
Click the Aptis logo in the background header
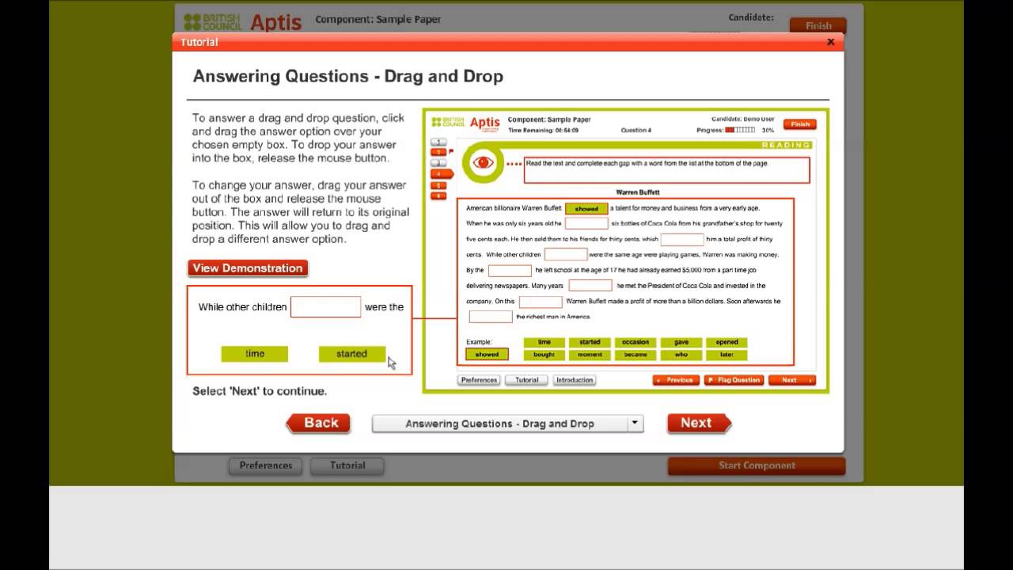(276, 22)
